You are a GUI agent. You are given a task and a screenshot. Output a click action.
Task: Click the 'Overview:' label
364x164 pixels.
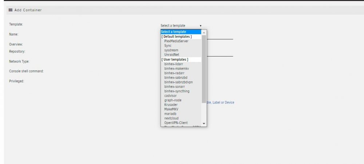click(16, 44)
